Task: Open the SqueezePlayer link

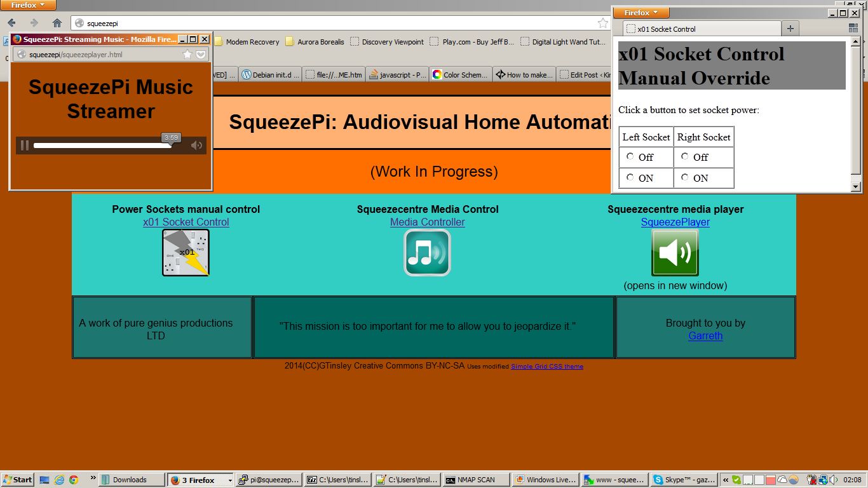Action: [x=675, y=222]
